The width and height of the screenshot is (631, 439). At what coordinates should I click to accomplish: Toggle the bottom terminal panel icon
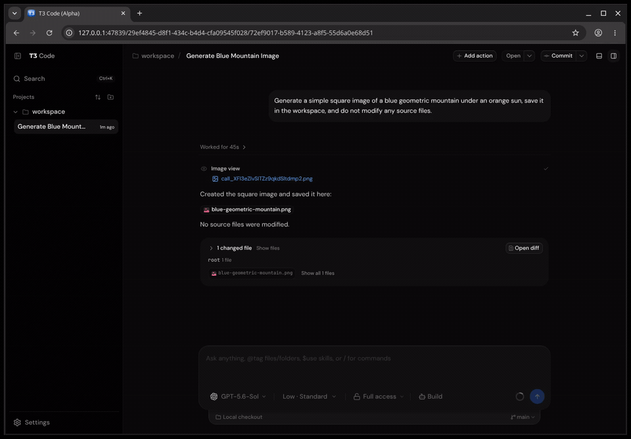click(599, 56)
